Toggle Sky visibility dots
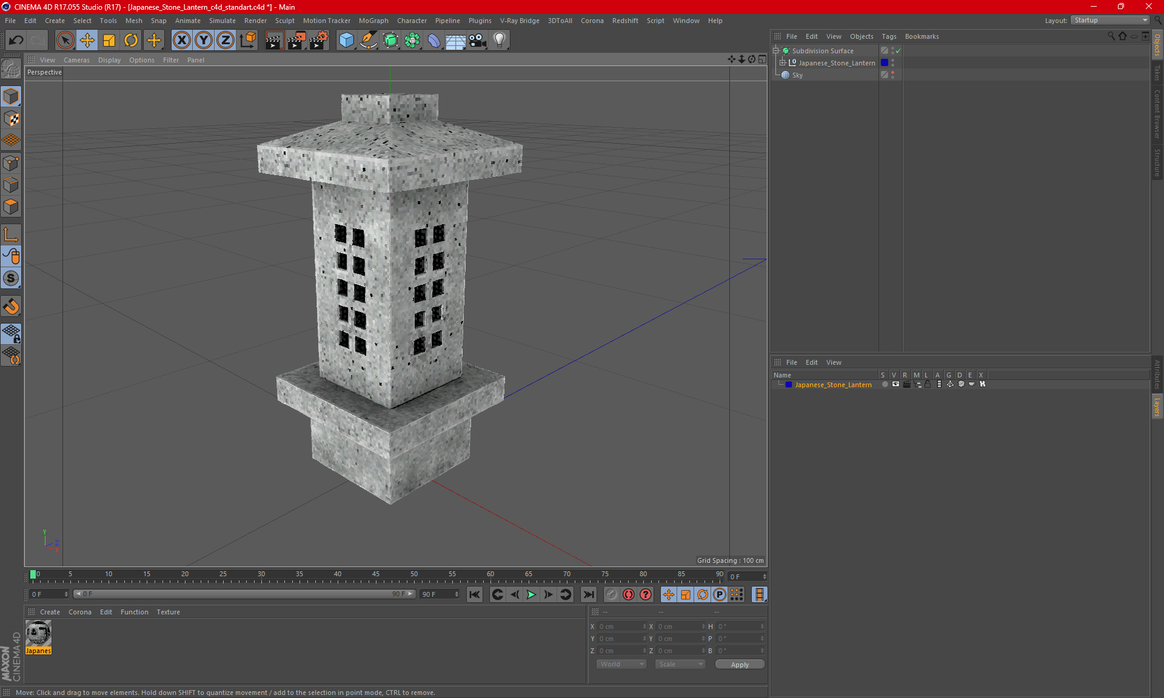Image resolution: width=1164 pixels, height=698 pixels. 892,75
